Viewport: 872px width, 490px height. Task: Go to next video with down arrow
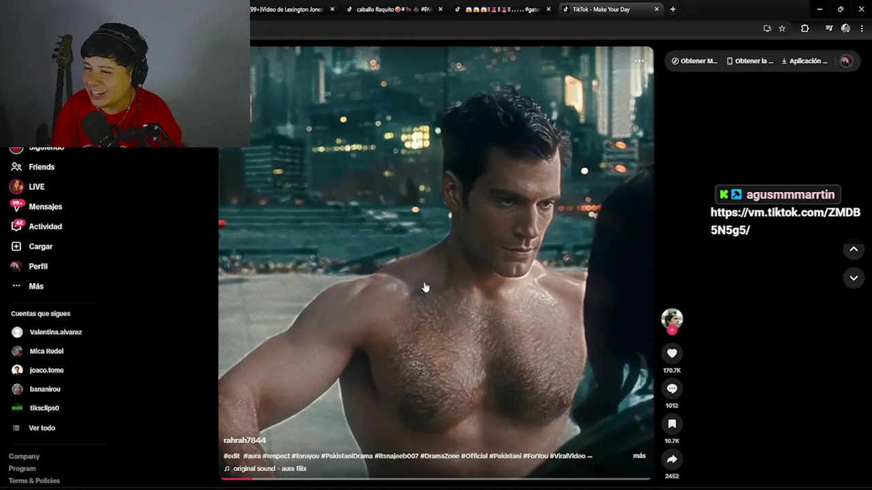(x=854, y=278)
